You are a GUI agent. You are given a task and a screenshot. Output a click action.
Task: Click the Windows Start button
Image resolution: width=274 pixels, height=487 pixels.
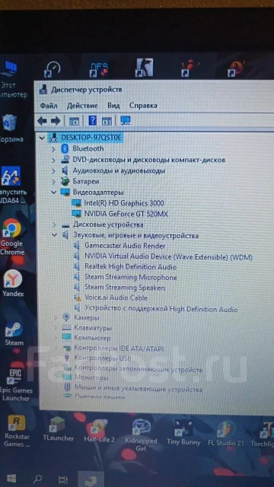pos(11,479)
